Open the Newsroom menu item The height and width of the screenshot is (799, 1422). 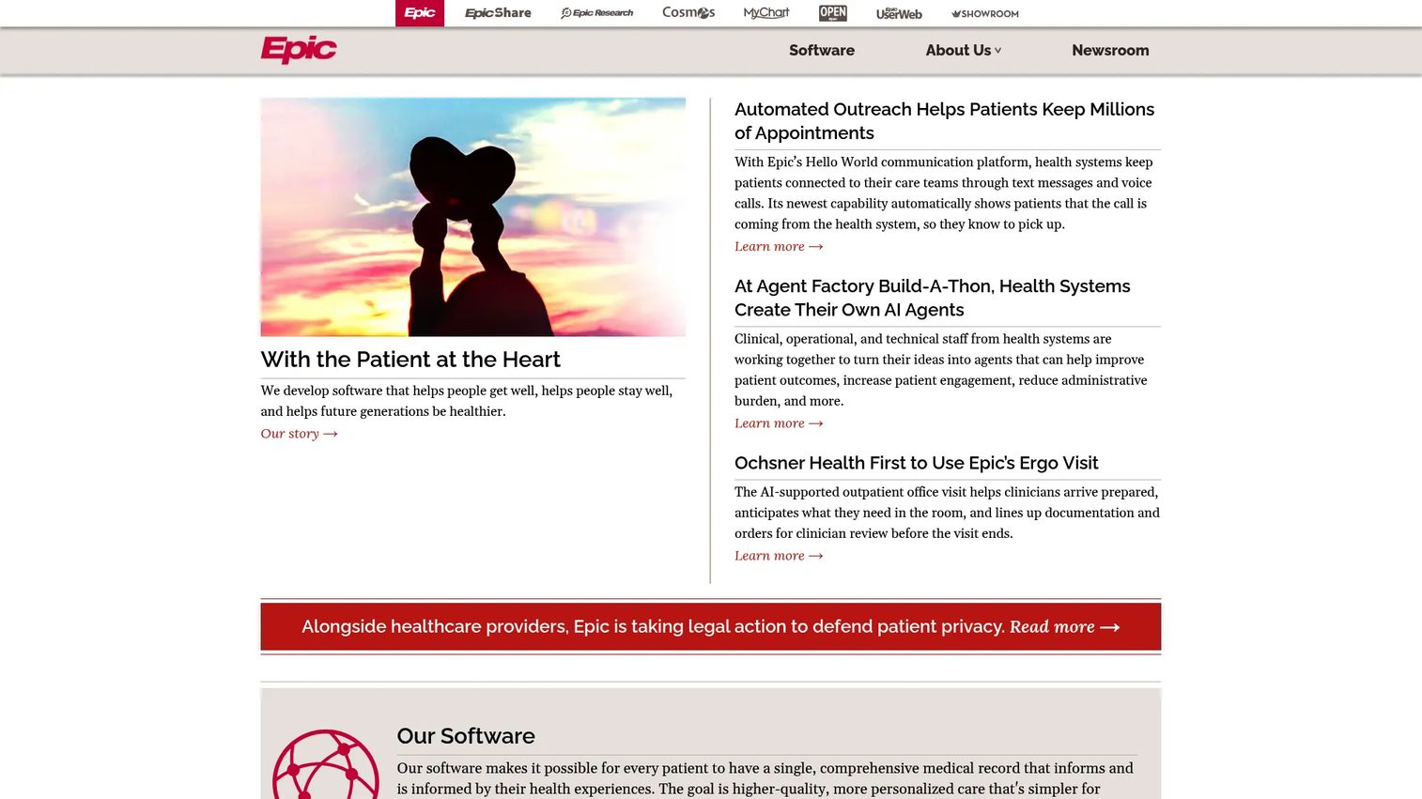point(1110,51)
